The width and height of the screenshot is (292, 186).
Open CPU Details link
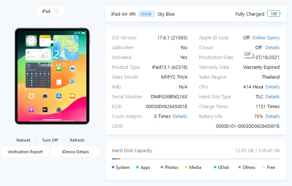pyautogui.click(x=272, y=87)
